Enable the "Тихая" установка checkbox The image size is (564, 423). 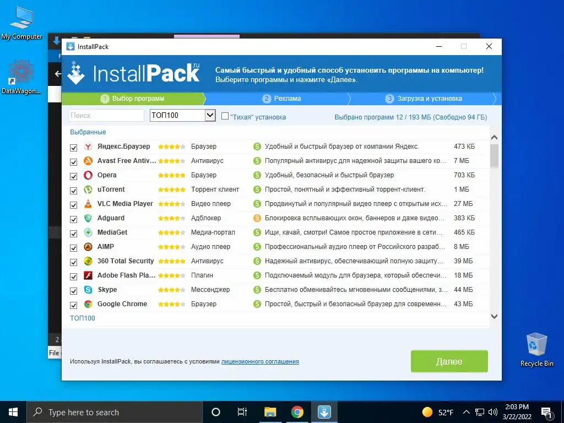coord(225,116)
